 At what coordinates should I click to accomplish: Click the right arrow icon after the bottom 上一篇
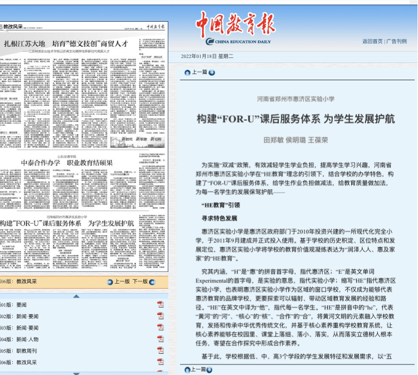(x=209, y=369)
